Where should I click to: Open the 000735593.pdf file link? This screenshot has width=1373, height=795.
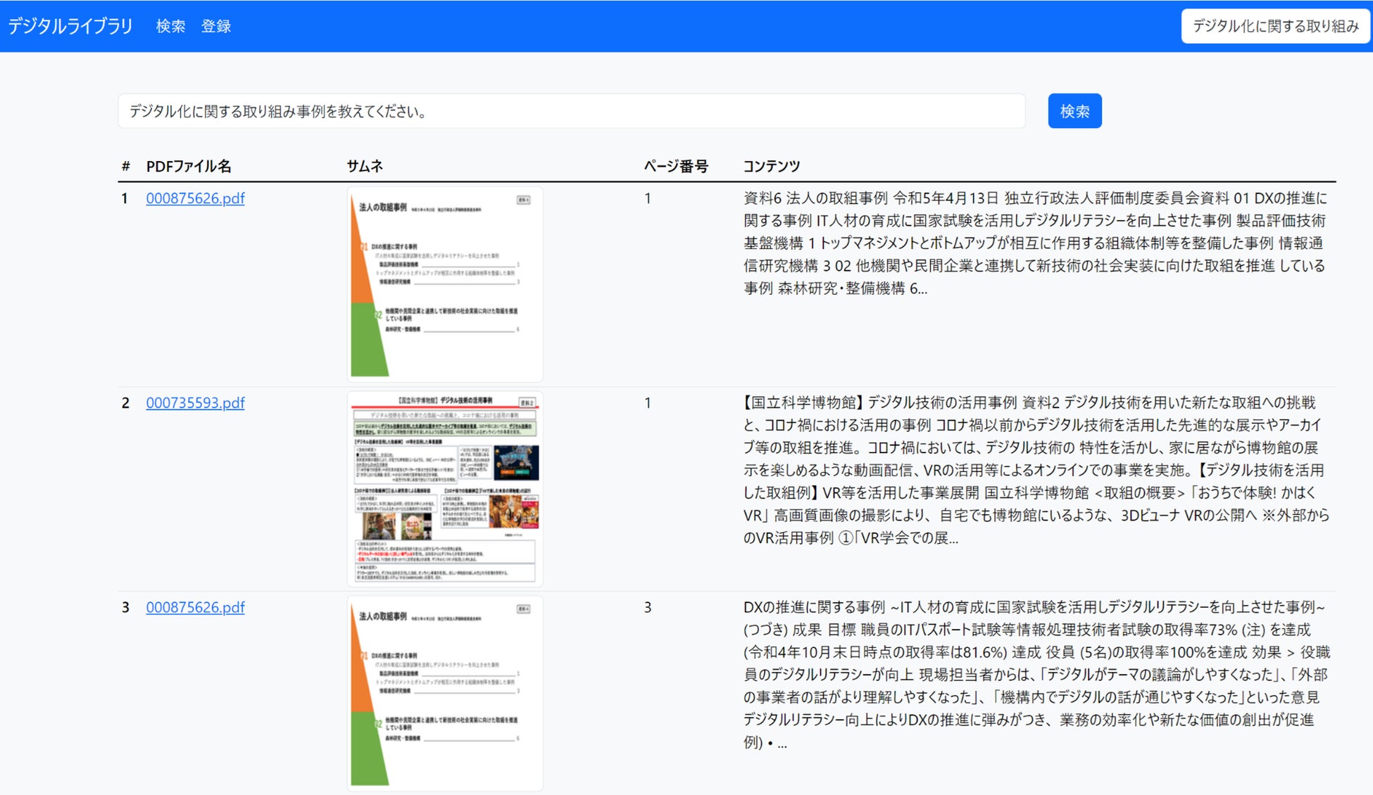pos(195,403)
